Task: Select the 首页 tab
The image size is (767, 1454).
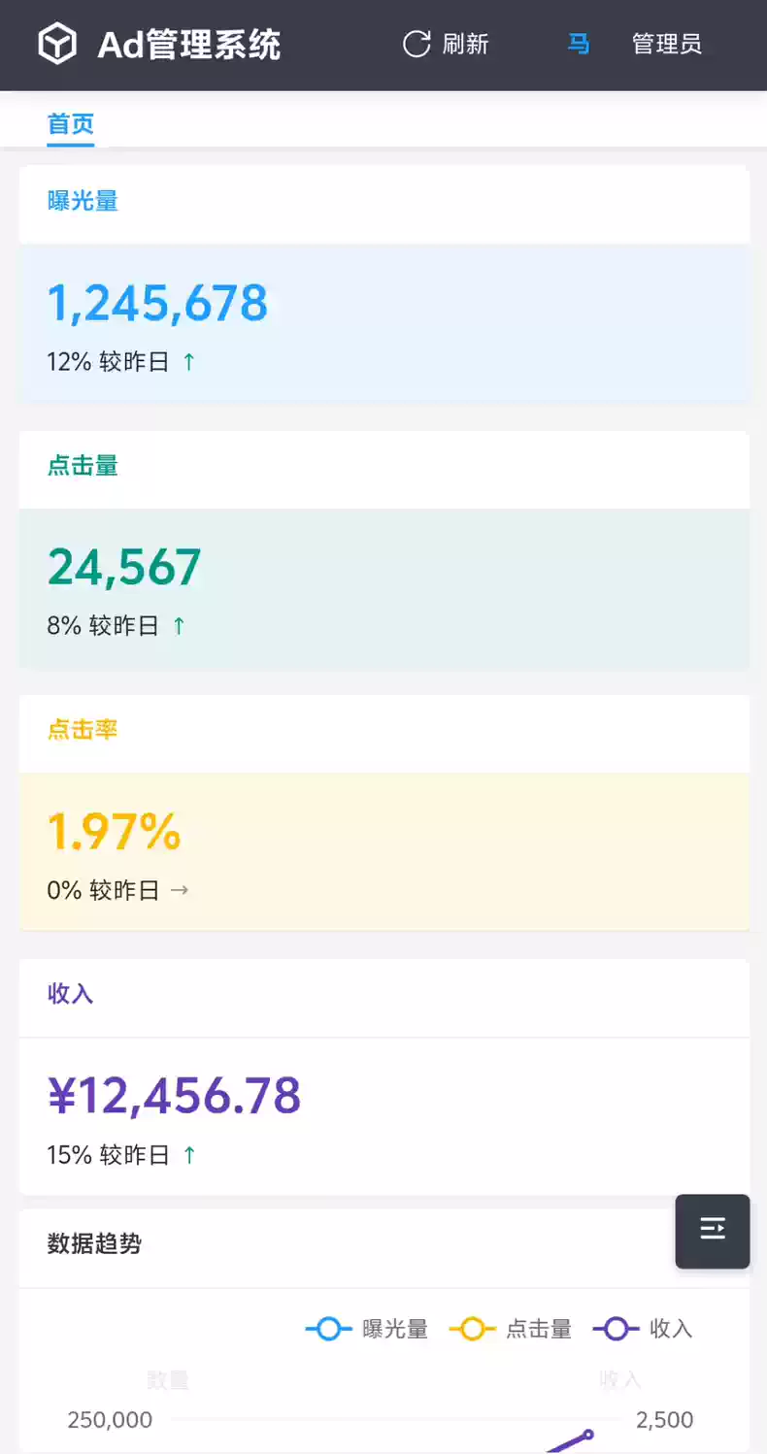Action: pyautogui.click(x=71, y=124)
